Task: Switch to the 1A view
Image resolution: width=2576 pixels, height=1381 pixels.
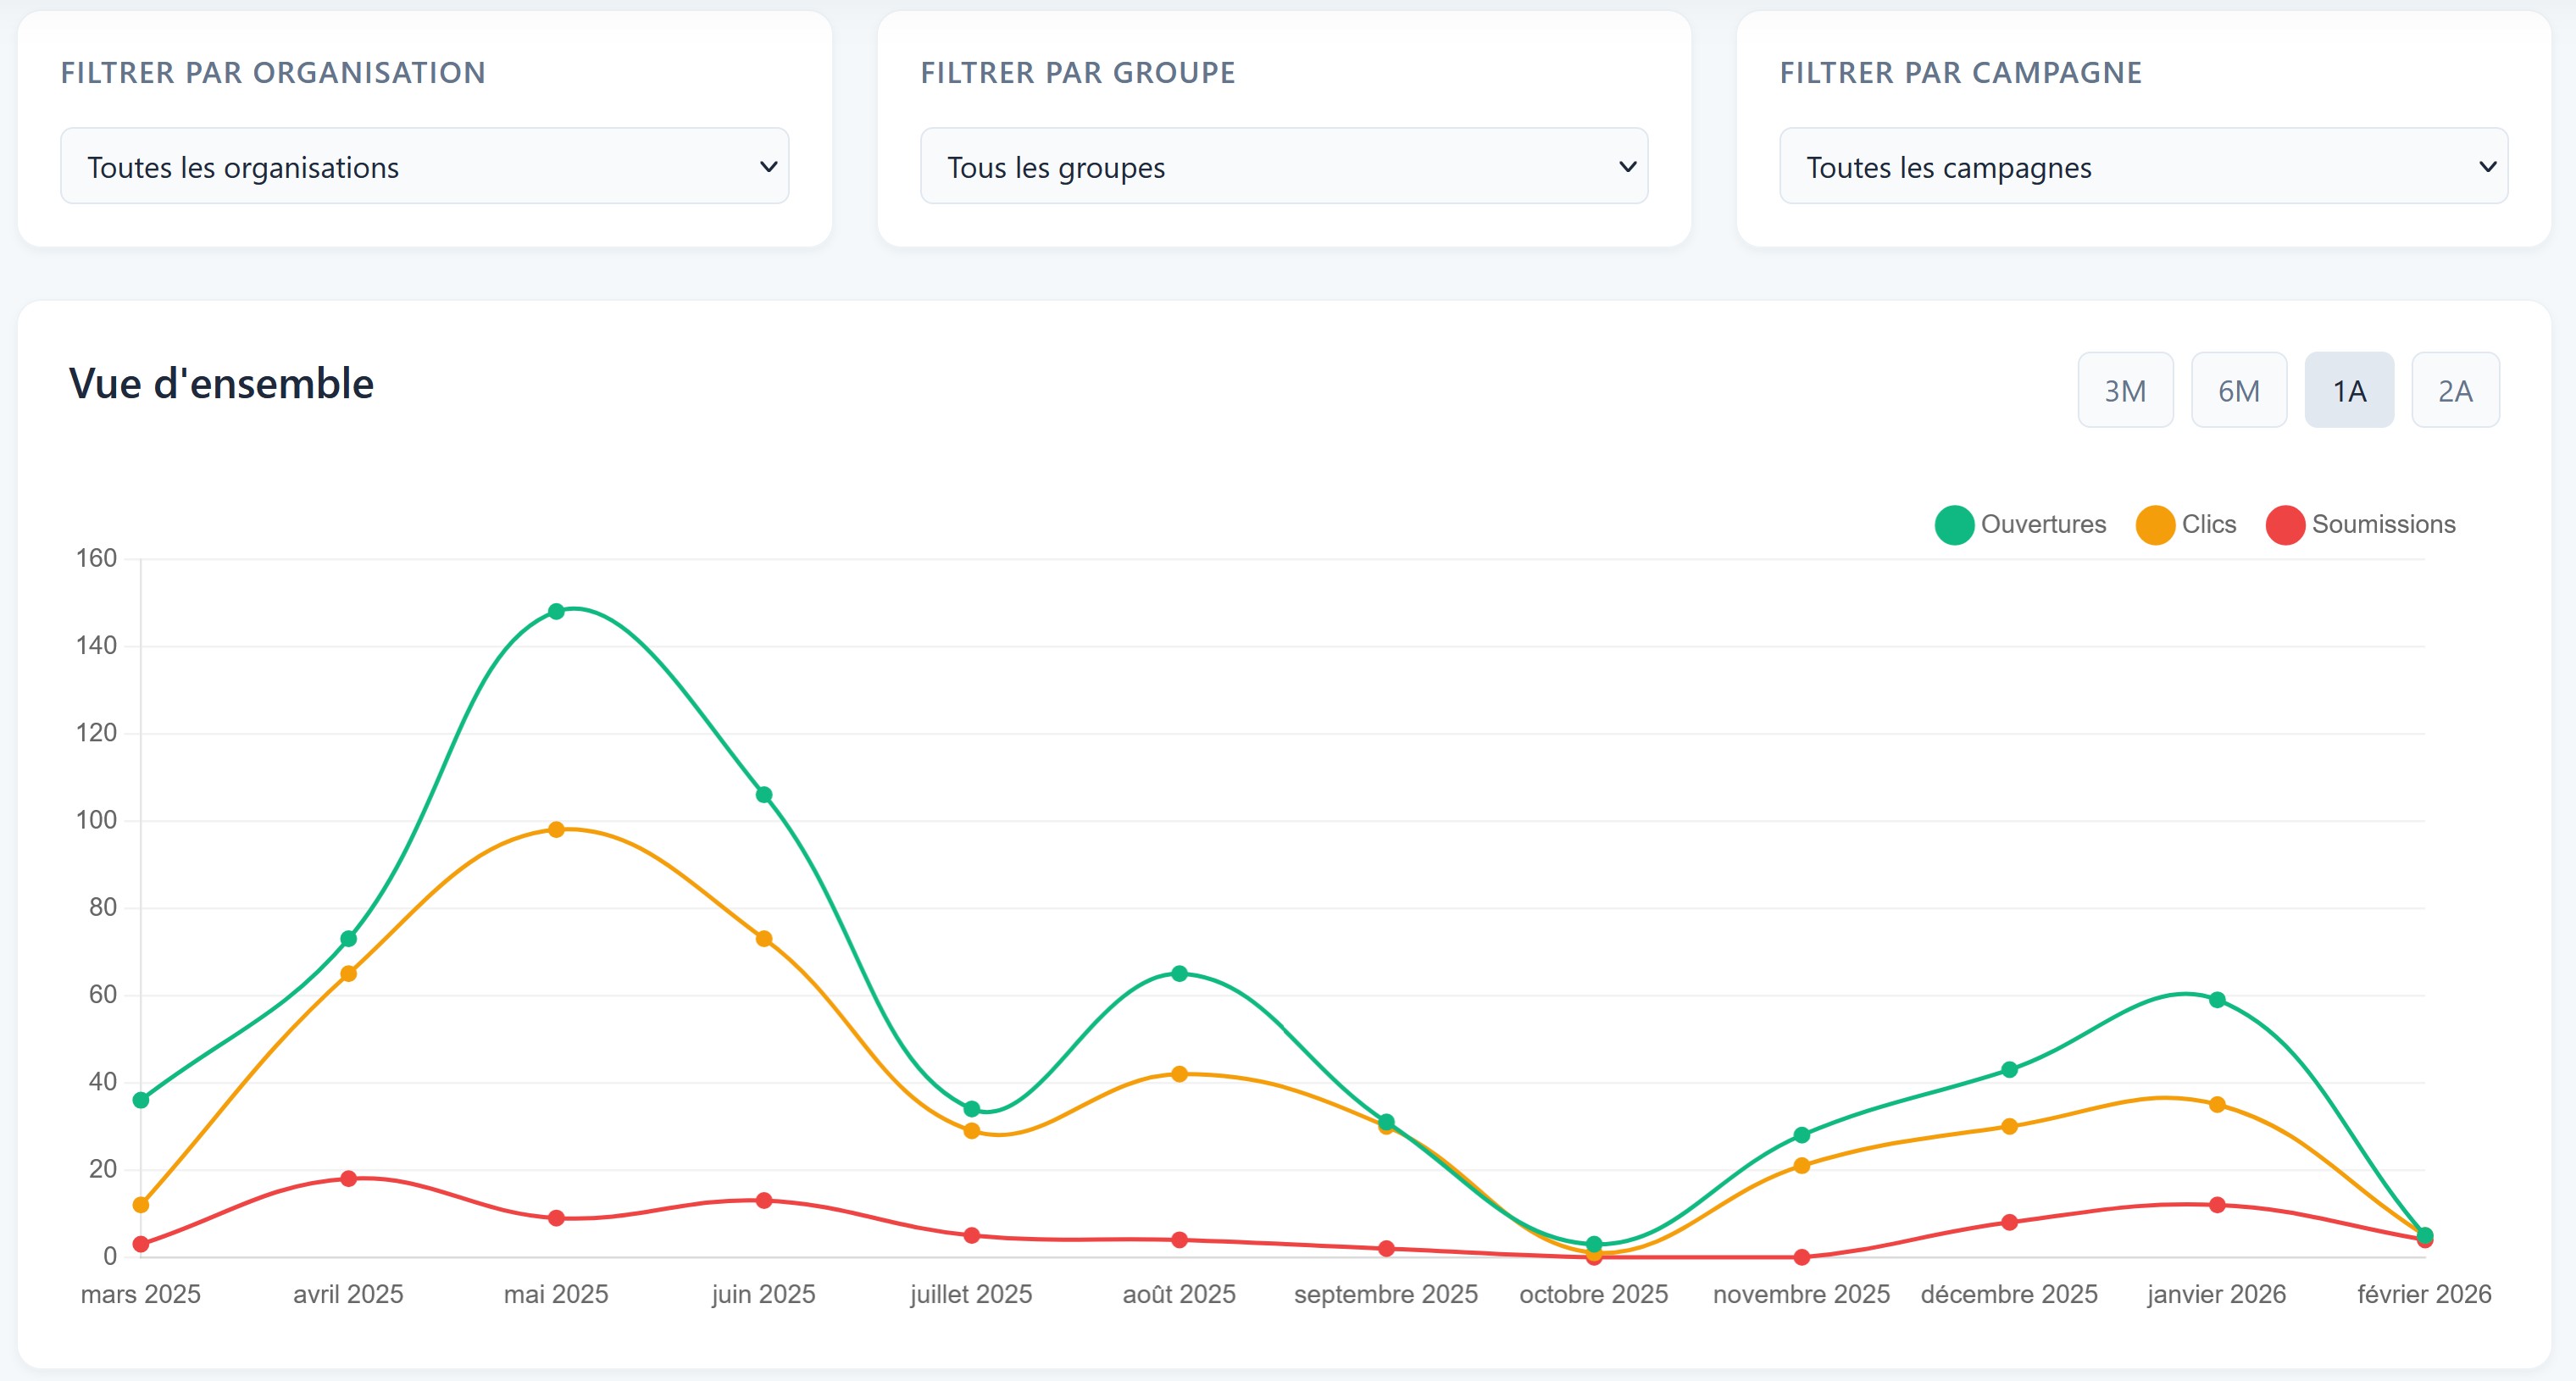Action: (2350, 390)
